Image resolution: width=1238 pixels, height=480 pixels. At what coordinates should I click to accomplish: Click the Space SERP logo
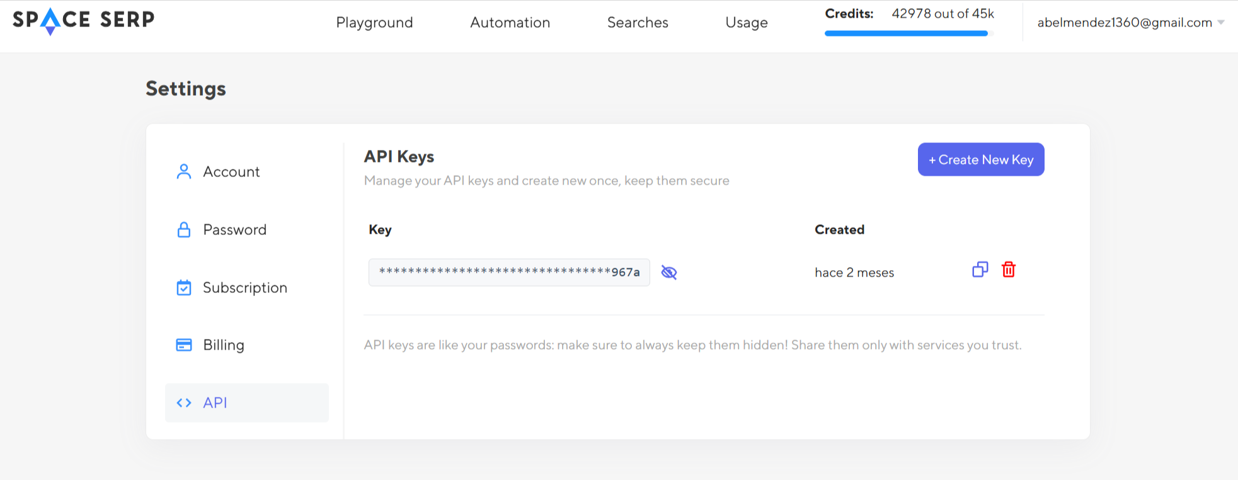83,21
